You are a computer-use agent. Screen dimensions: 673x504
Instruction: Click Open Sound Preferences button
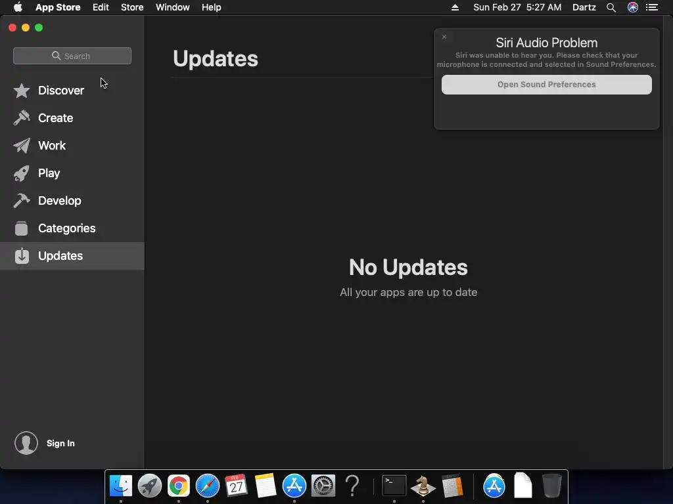(546, 85)
